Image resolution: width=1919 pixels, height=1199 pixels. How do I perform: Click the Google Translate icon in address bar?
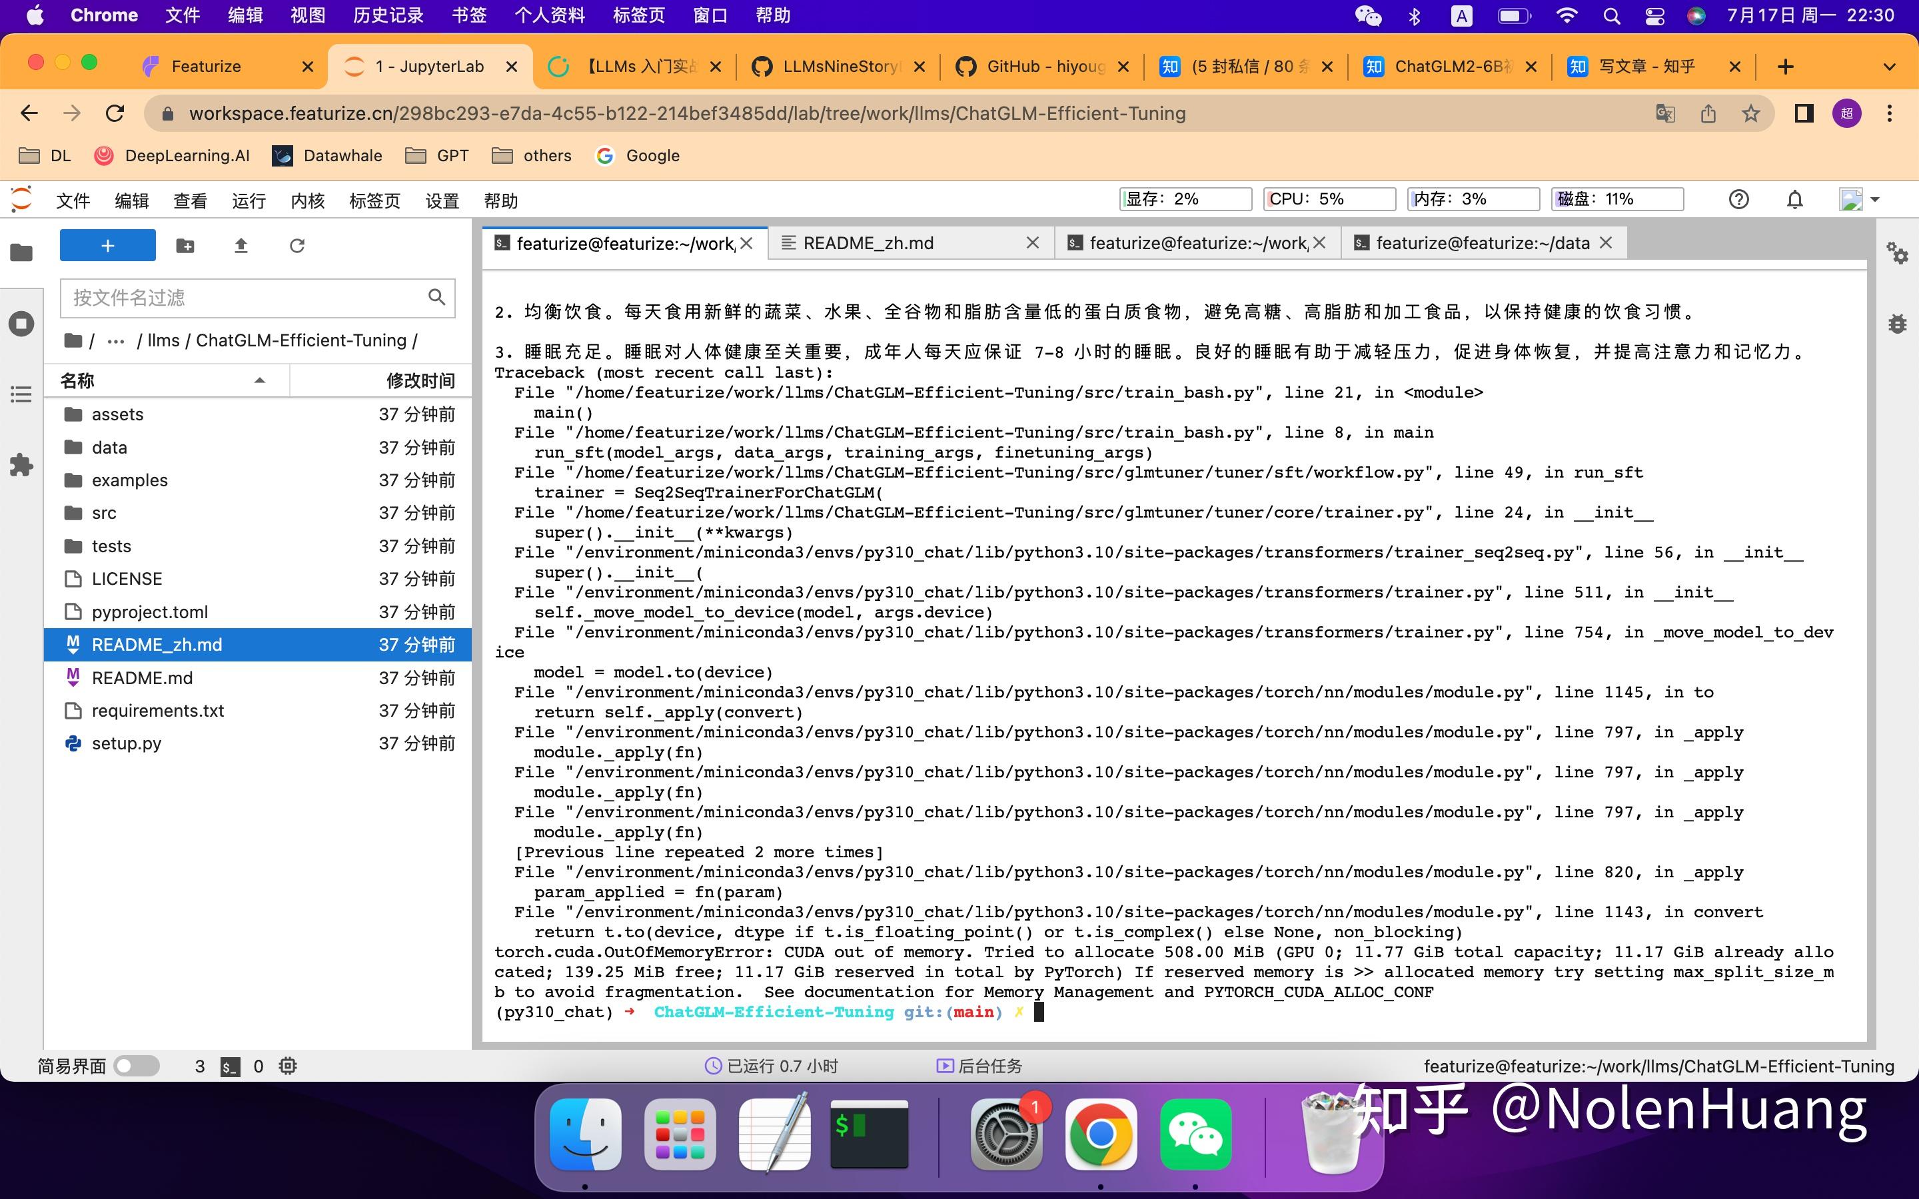point(1665,113)
